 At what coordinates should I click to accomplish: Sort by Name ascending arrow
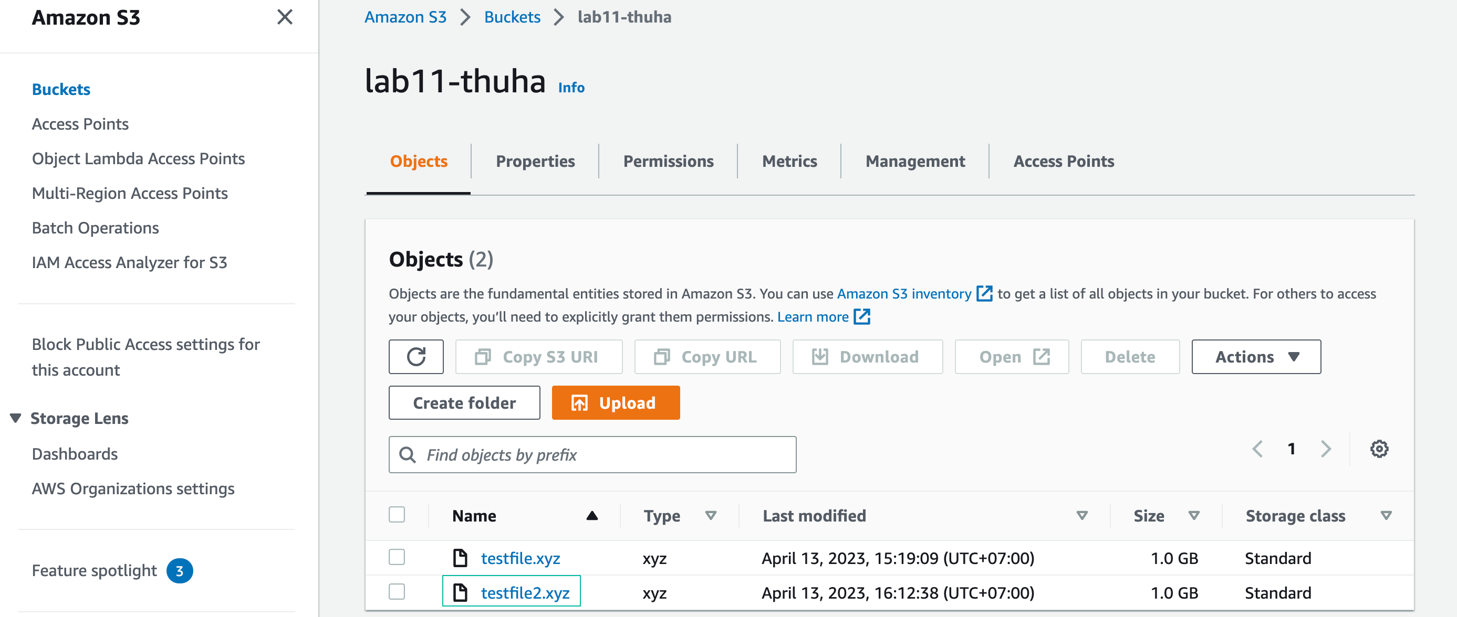click(x=591, y=515)
